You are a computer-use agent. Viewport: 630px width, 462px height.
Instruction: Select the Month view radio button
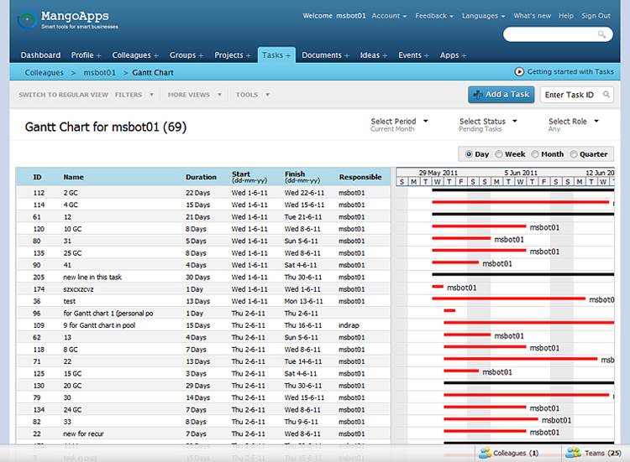[x=535, y=154]
